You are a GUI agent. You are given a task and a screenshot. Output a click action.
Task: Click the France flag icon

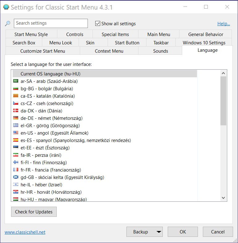16,170
